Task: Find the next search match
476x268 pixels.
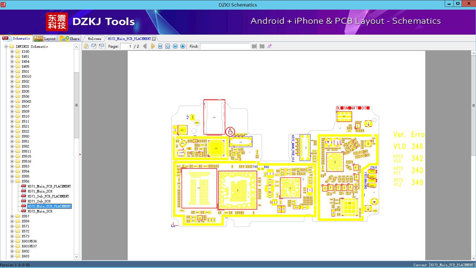Action: [x=262, y=46]
